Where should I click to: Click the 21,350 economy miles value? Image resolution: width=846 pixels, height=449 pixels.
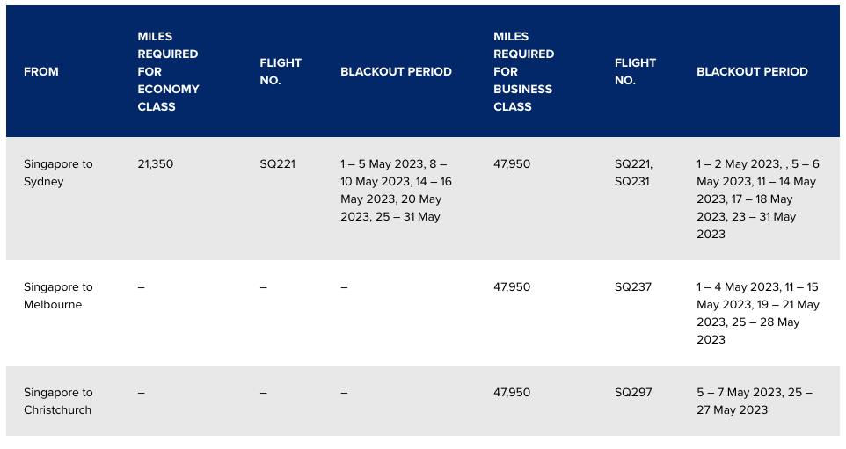[x=156, y=163]
